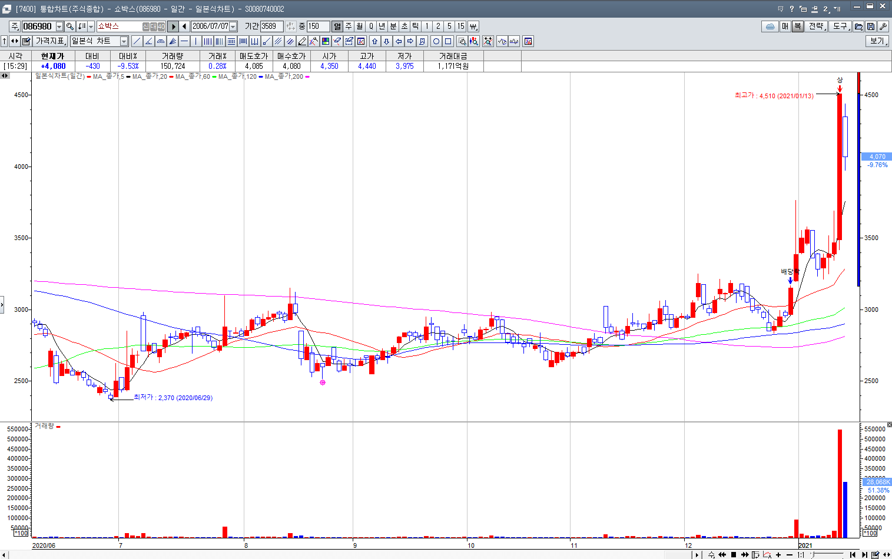
Task: Open chart settings wrench icon
Action: pos(883,26)
